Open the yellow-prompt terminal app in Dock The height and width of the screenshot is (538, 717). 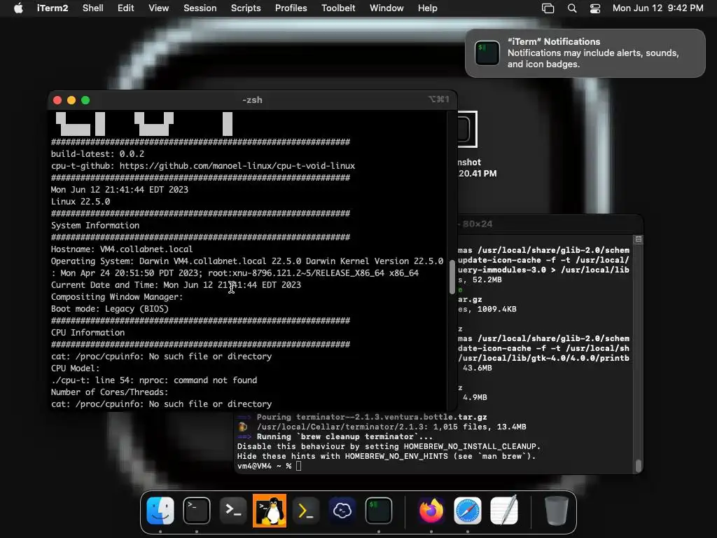[305, 511]
